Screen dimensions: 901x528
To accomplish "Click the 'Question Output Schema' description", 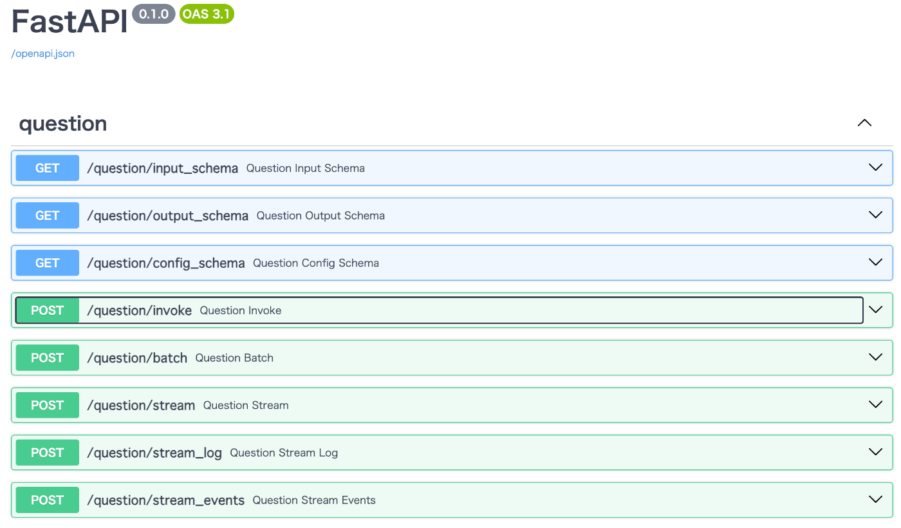I will click(320, 216).
